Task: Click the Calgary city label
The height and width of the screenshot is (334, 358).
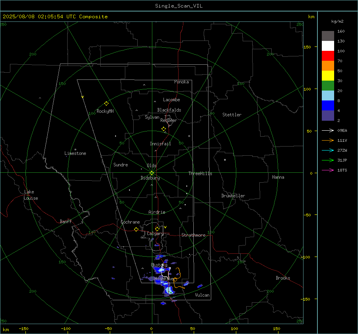Action: point(155,234)
